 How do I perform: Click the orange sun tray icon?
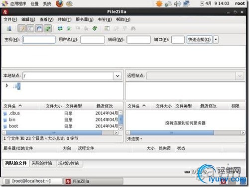click(159, 3)
